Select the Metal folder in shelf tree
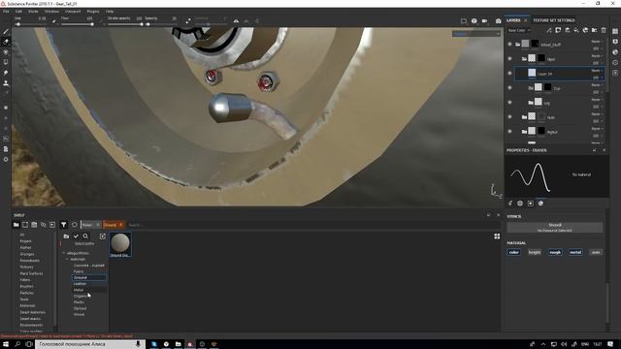 pyautogui.click(x=79, y=290)
